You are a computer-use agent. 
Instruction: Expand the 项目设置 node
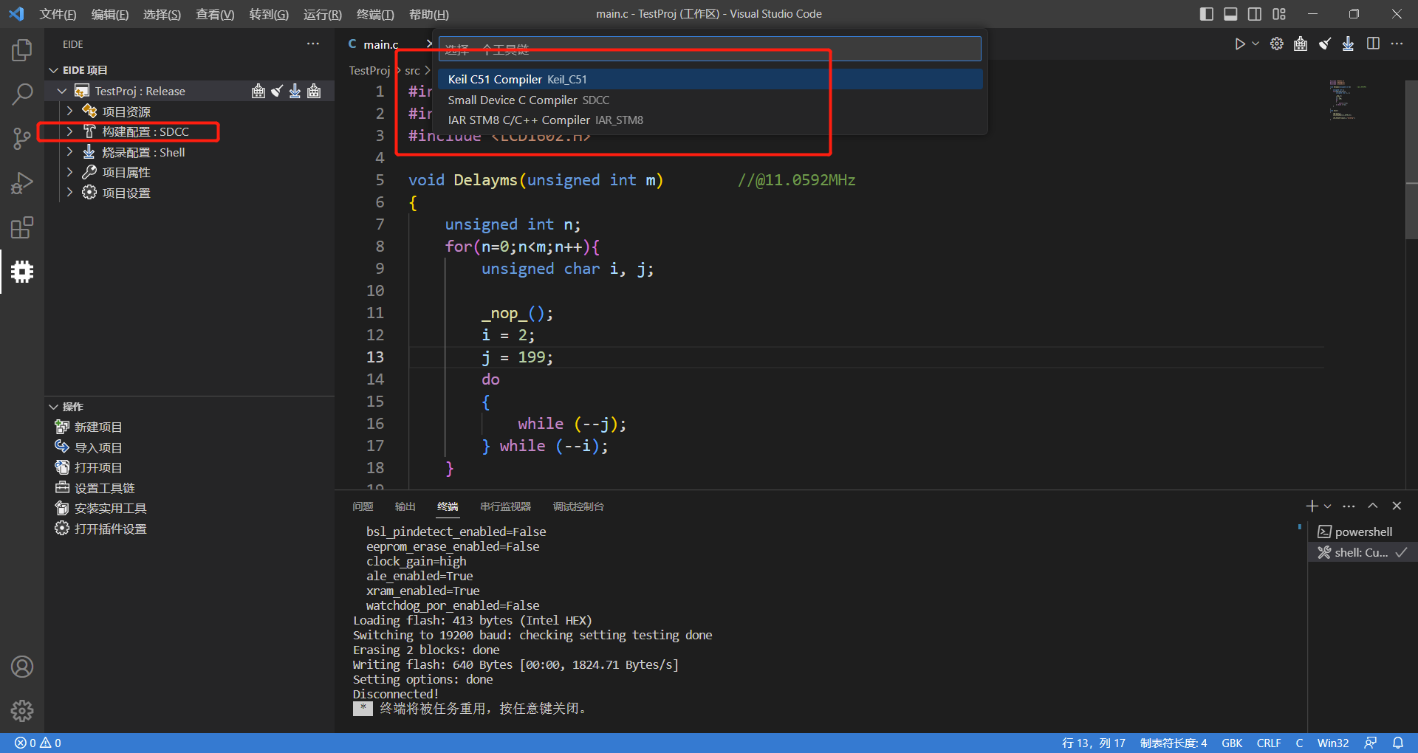[x=70, y=193]
